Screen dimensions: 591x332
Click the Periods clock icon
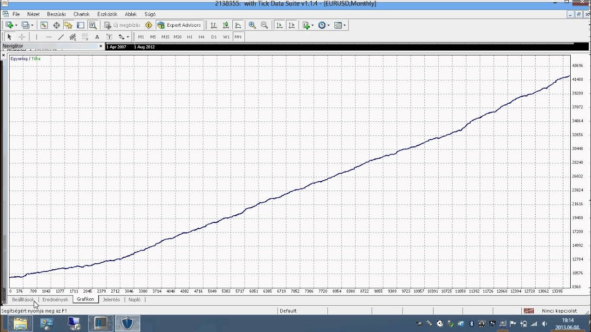[x=322, y=25]
